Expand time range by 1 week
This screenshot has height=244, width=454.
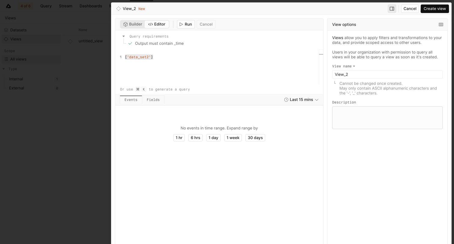coord(233,138)
